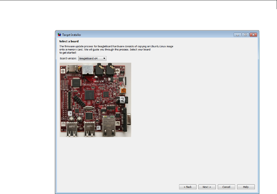Minimize the Target Installer window
The height and width of the screenshot is (194, 277).
237,35
